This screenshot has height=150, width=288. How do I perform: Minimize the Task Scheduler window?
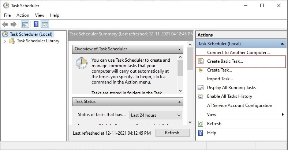coord(246,5)
